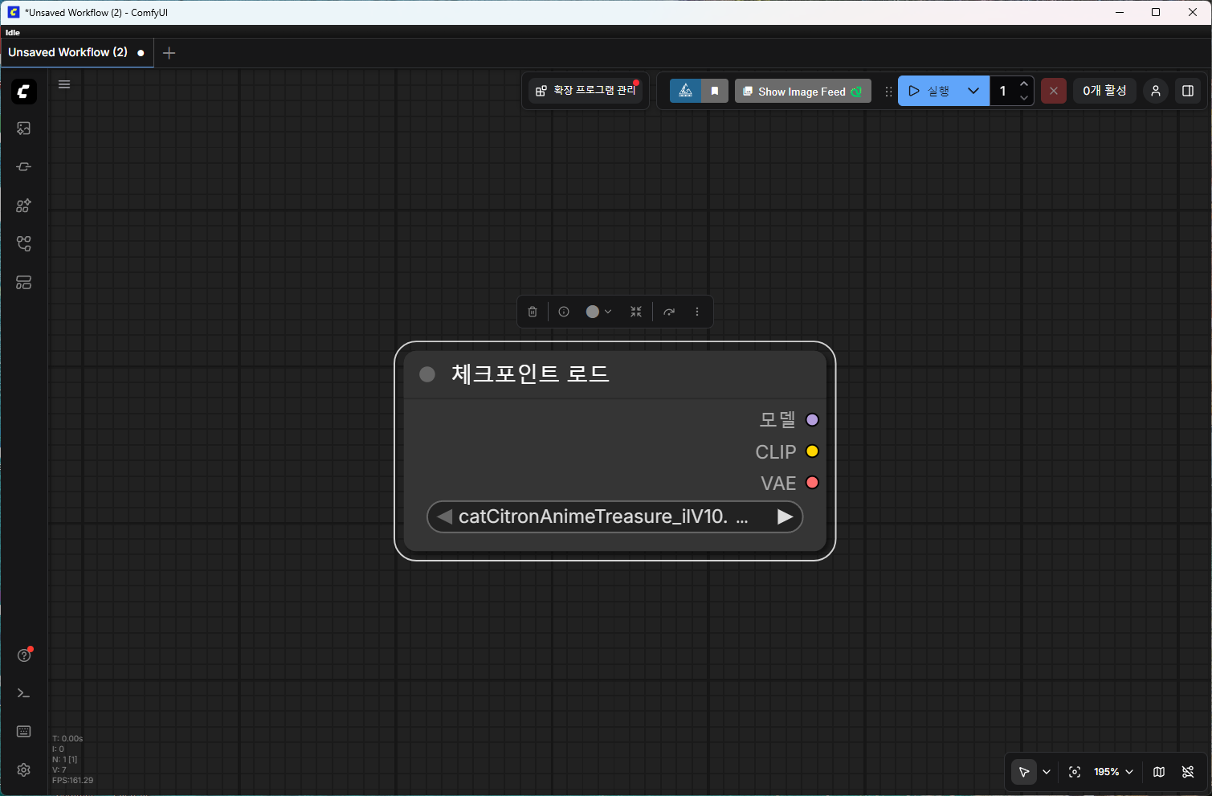This screenshot has width=1212, height=796.
Task: Show node info from selection toolbar
Action: click(564, 312)
